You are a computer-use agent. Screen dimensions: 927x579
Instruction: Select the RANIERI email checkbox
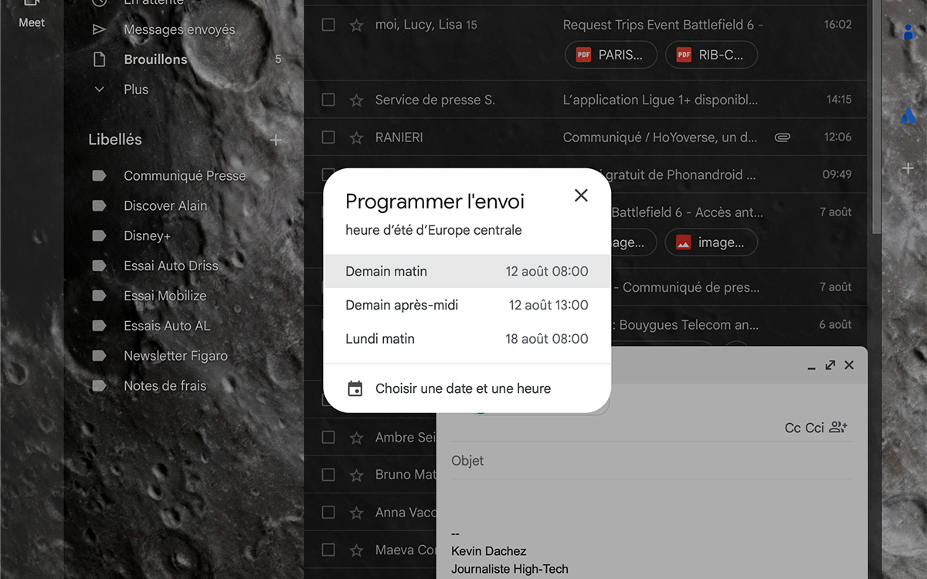tap(328, 137)
